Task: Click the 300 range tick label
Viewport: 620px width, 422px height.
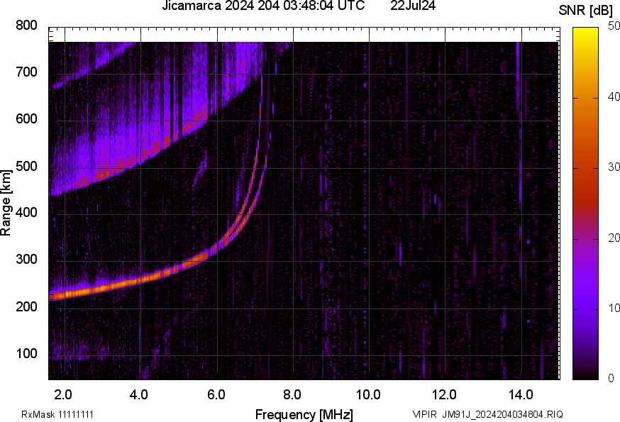Action: 26,259
